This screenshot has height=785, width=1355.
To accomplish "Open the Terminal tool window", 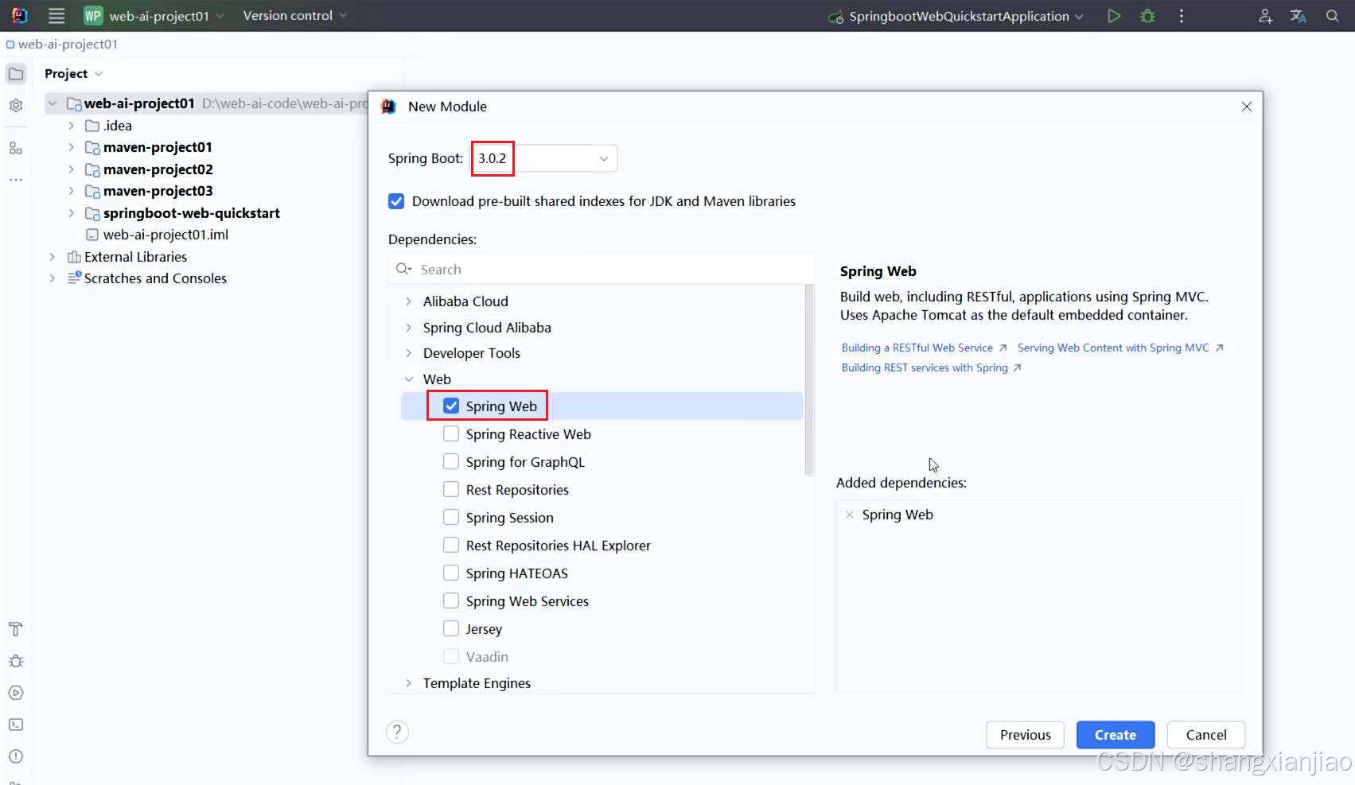I will [x=16, y=725].
